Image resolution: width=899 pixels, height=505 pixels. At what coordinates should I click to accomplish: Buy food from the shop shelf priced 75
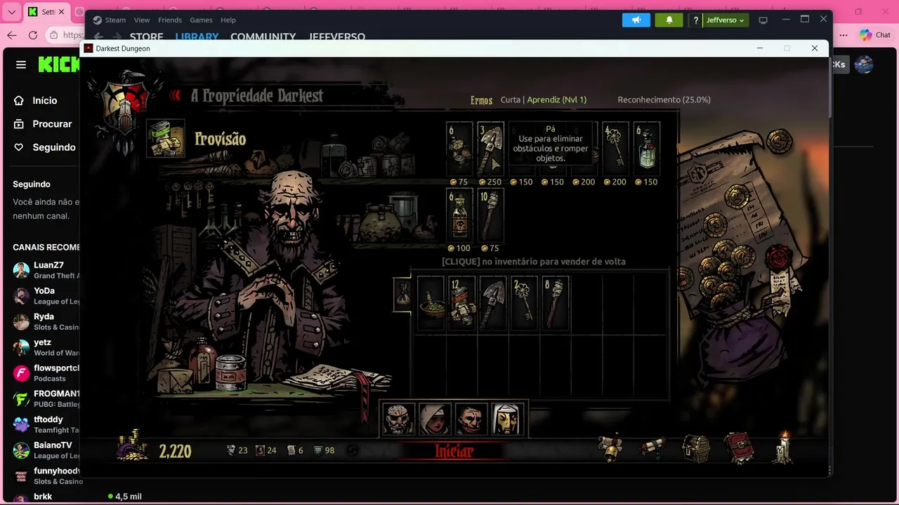click(460, 148)
